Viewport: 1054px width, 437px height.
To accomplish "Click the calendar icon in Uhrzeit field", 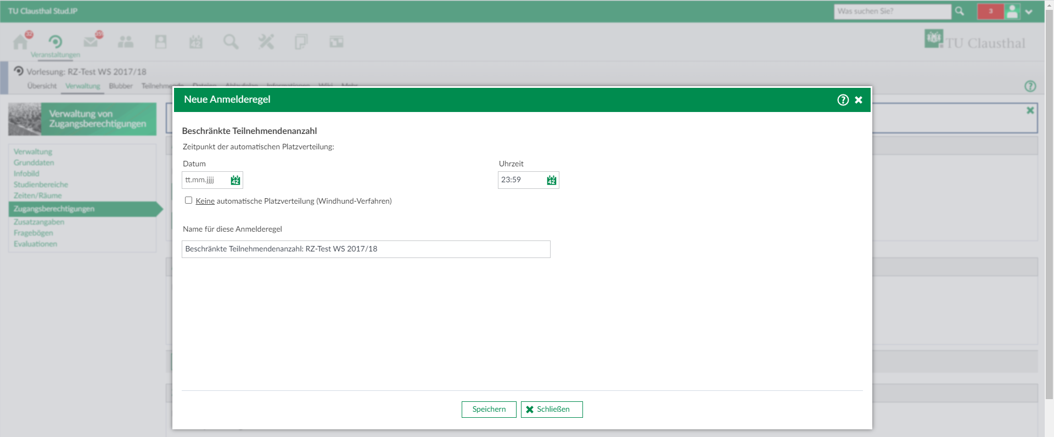I will tap(551, 180).
